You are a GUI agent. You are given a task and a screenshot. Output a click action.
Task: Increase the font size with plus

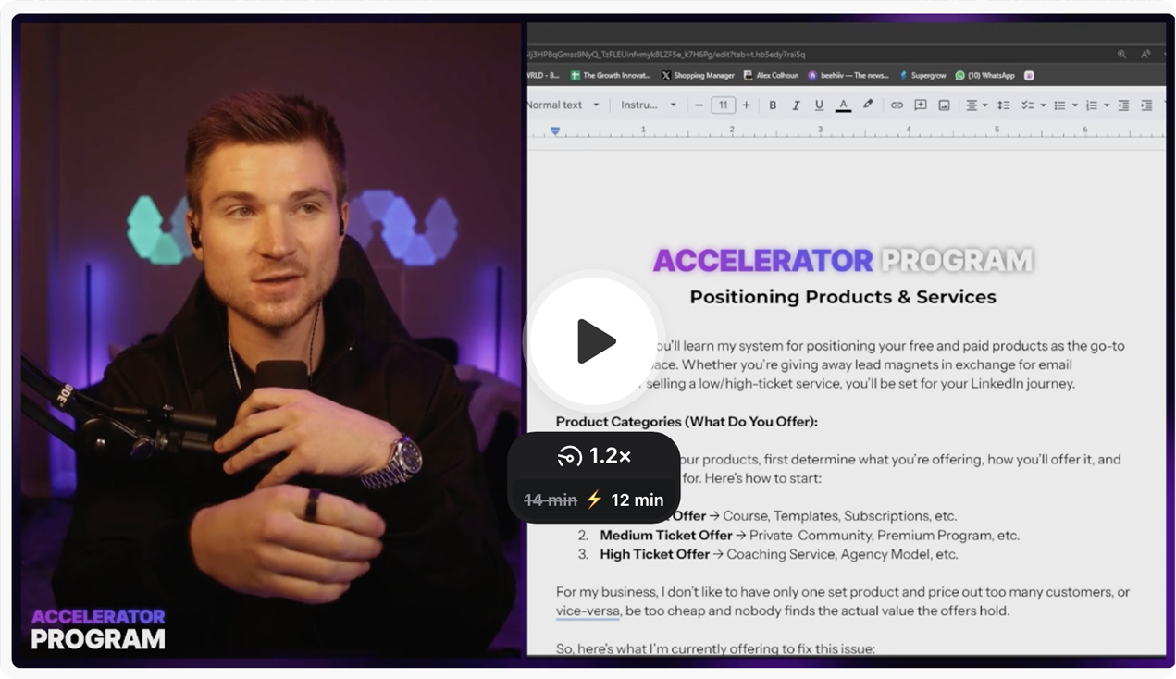pyautogui.click(x=747, y=105)
